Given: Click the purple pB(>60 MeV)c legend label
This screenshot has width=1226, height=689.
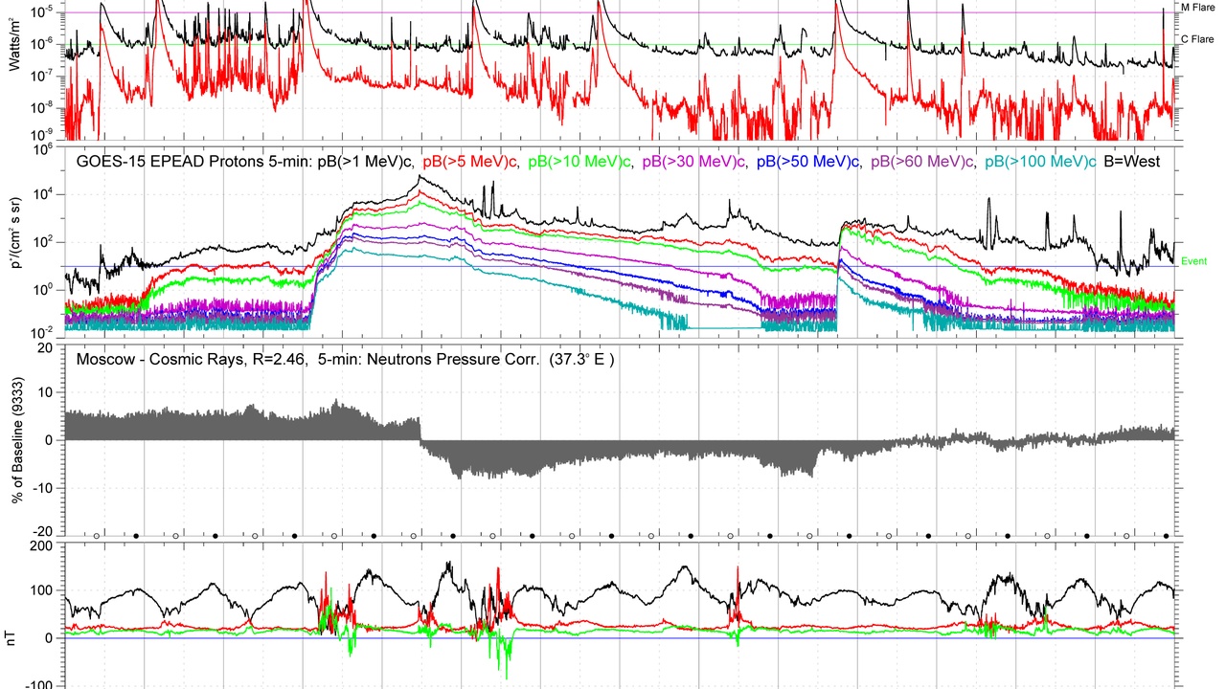Looking at the screenshot, I should tap(923, 162).
